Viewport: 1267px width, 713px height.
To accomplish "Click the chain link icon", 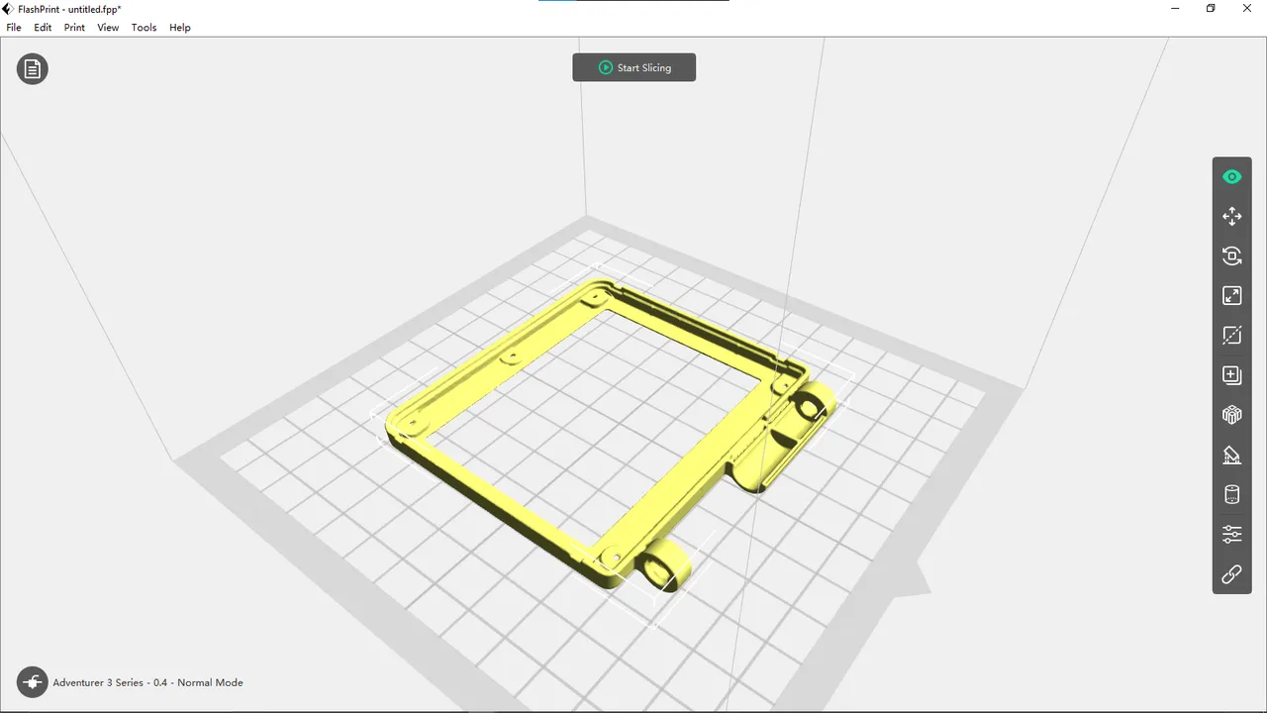I will point(1231,574).
